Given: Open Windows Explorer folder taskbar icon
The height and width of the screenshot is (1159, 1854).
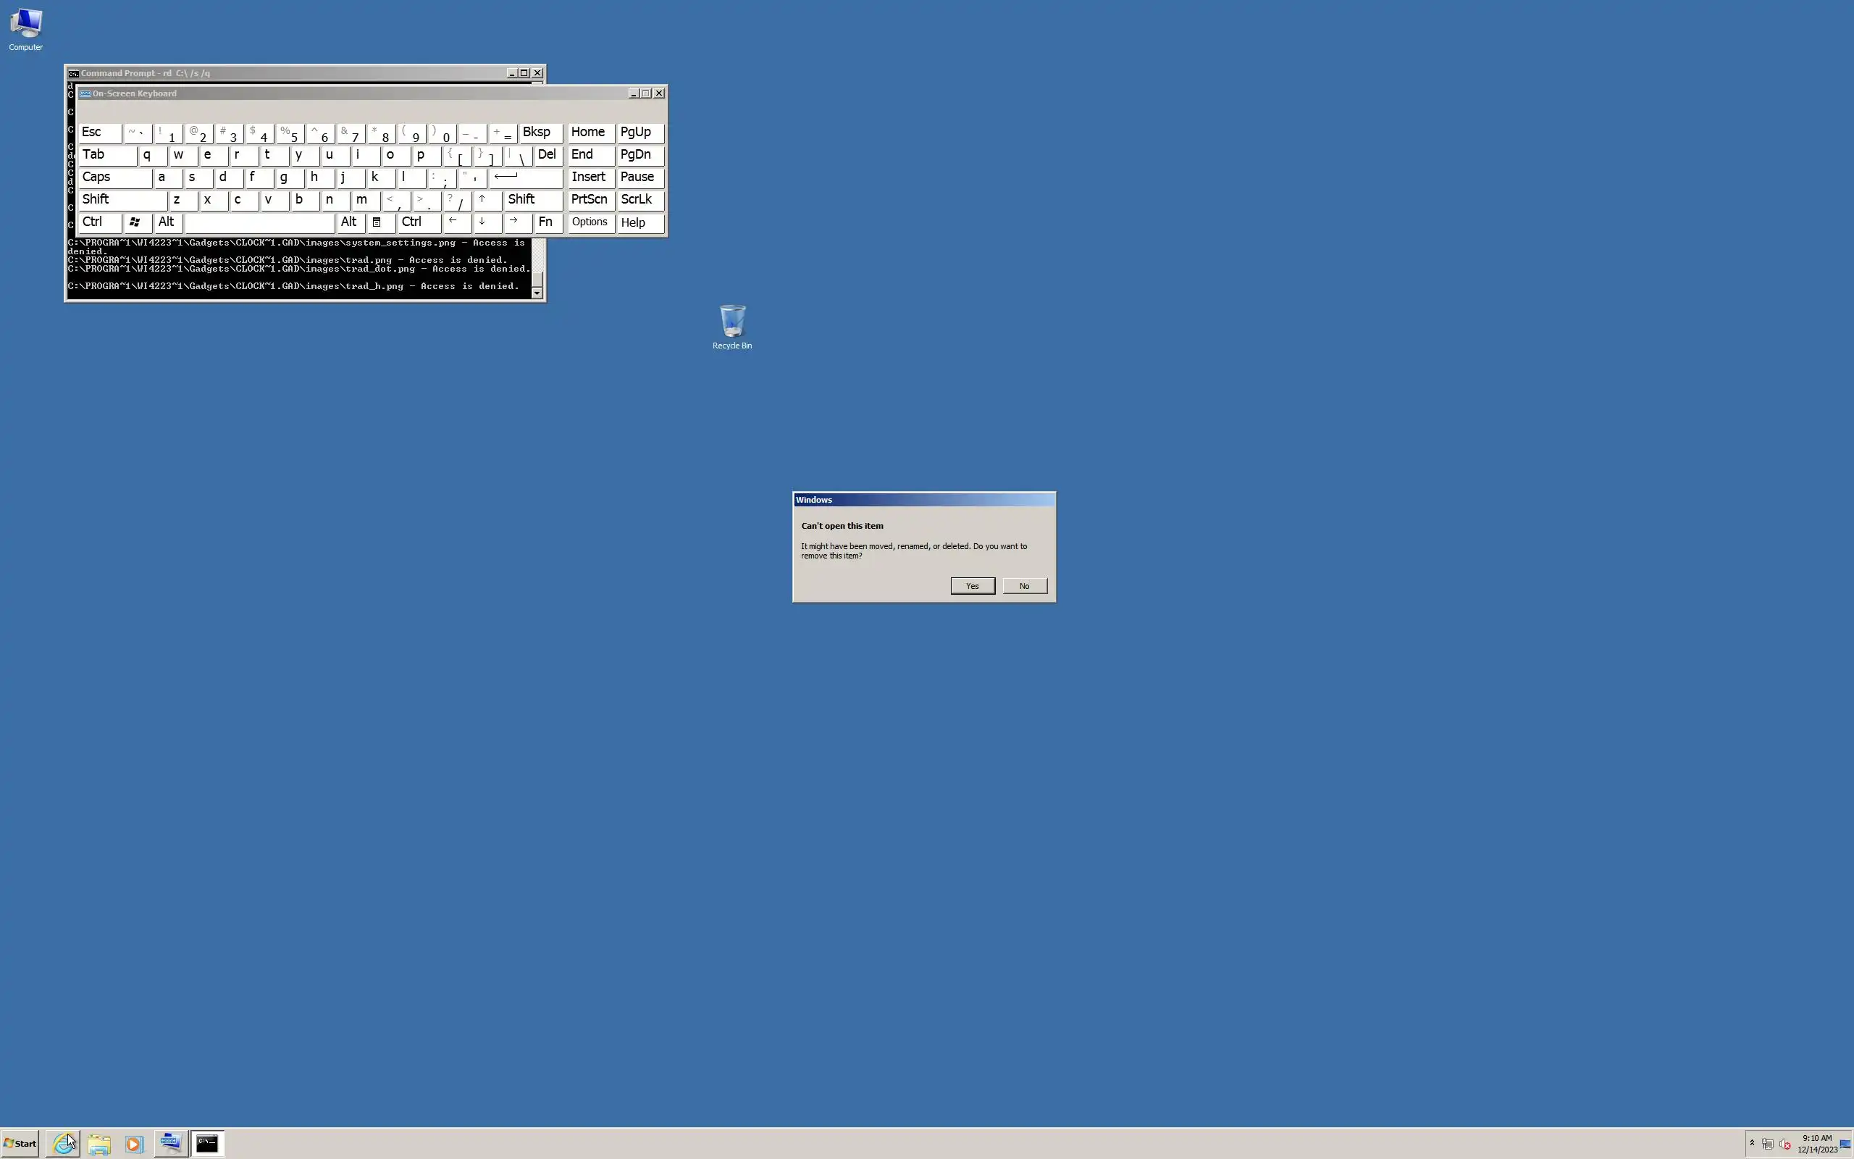Looking at the screenshot, I should click(x=98, y=1143).
